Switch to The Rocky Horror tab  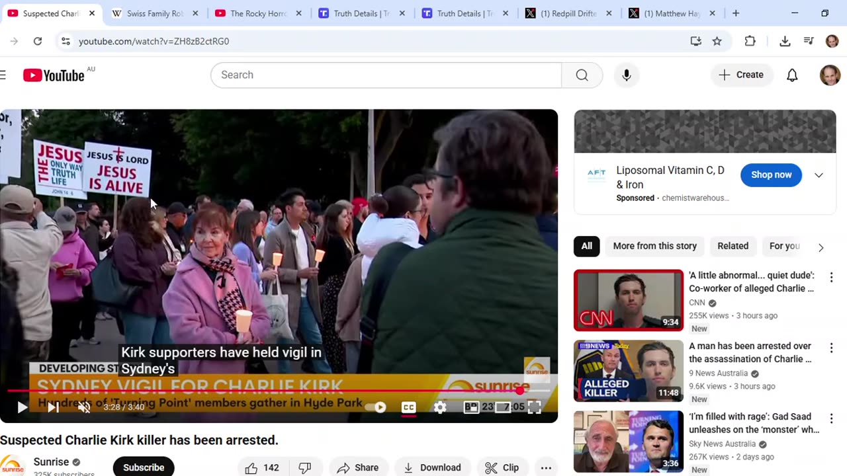258,13
